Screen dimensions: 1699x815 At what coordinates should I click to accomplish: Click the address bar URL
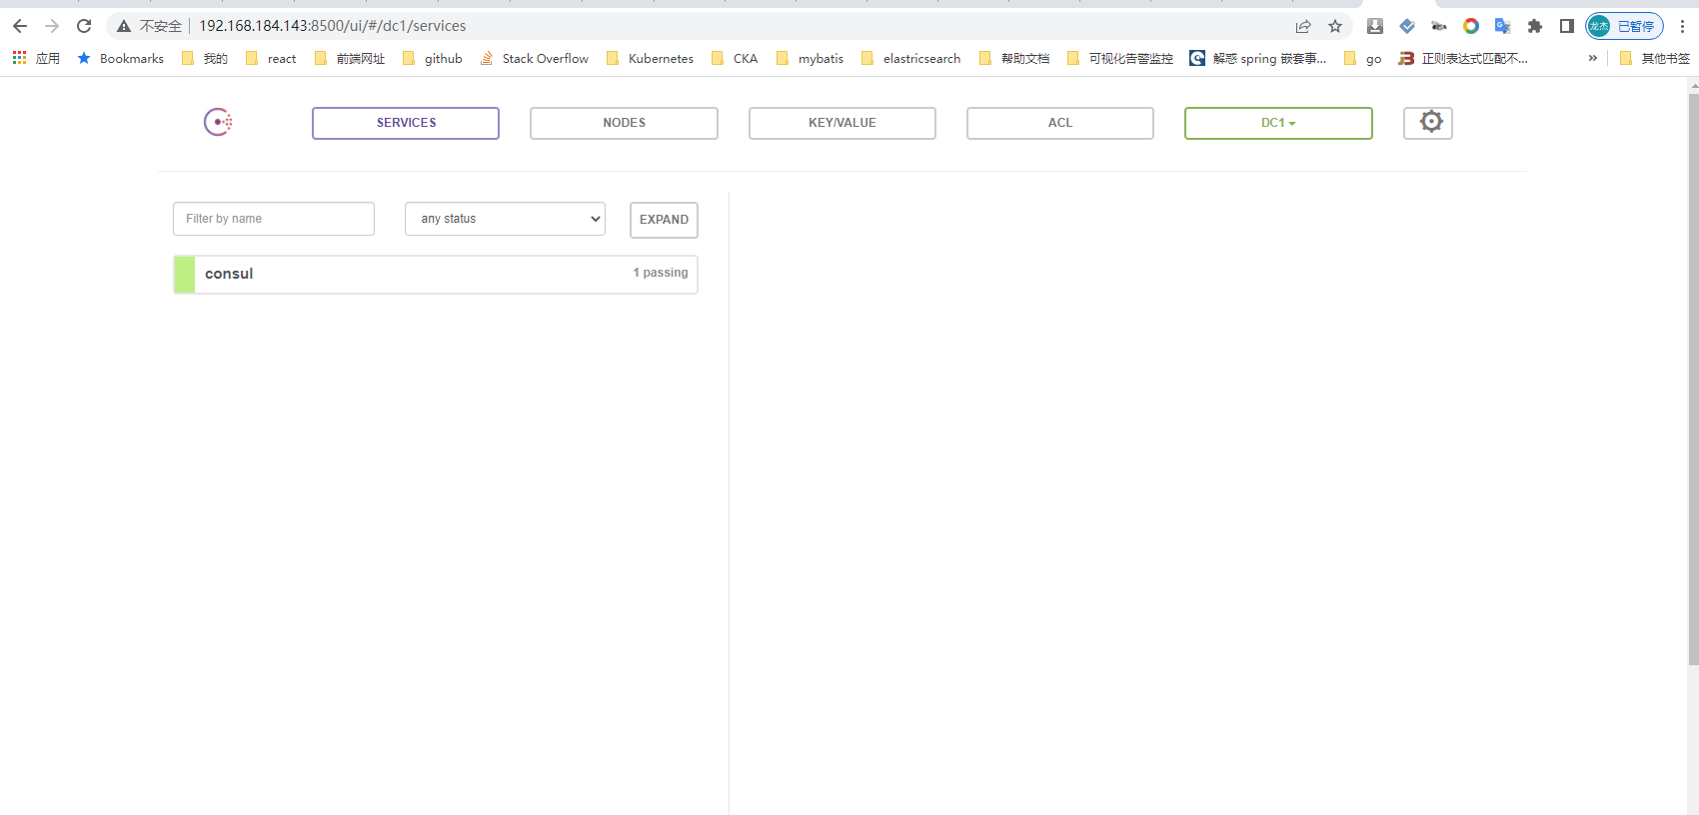(x=332, y=26)
